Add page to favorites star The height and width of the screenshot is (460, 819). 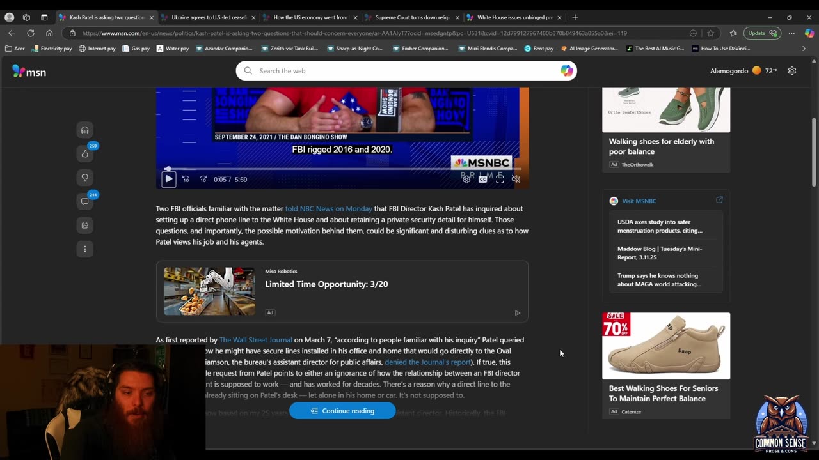[711, 33]
